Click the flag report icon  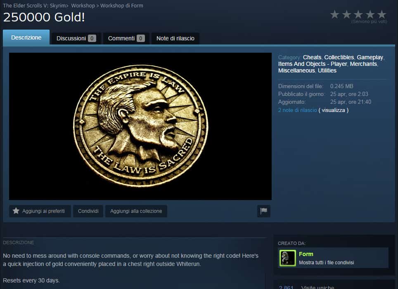coord(263,211)
